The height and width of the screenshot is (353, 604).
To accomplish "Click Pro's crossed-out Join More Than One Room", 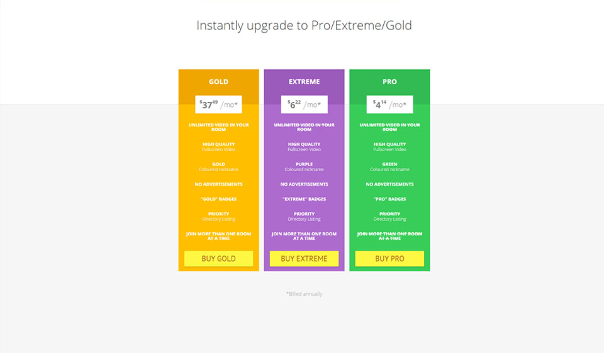I will (389, 236).
